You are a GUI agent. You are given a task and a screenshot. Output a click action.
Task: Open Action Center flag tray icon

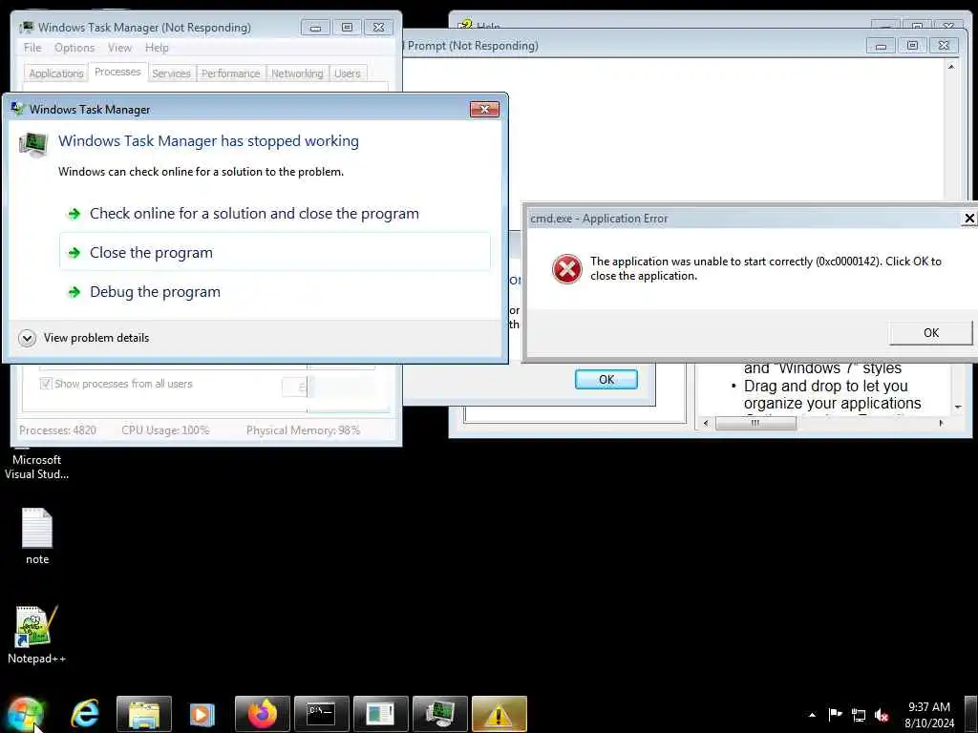(x=835, y=715)
